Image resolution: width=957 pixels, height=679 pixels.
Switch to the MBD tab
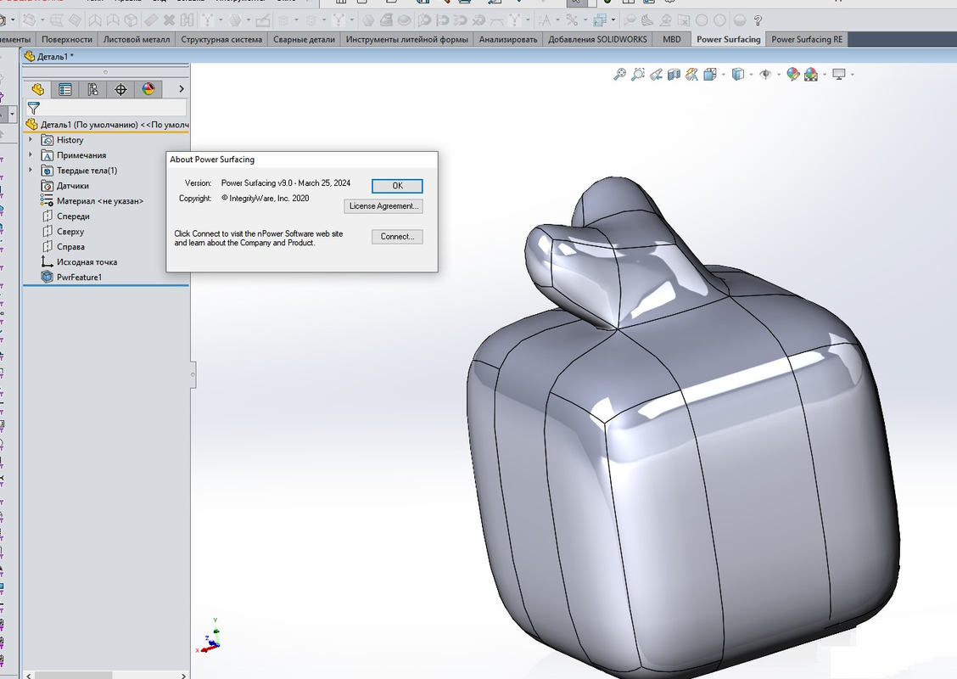[671, 39]
